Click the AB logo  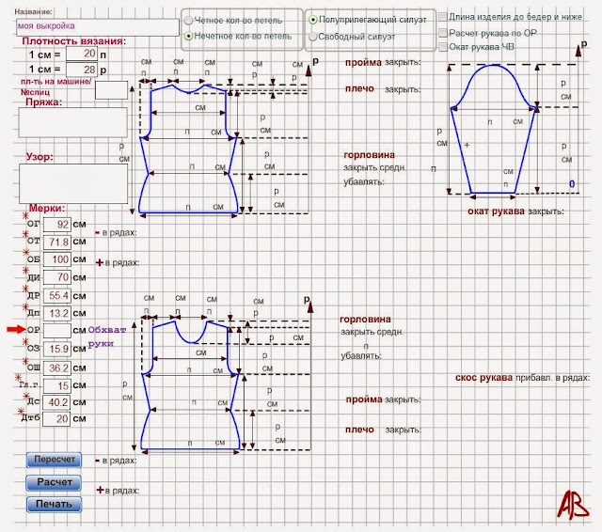point(573,505)
